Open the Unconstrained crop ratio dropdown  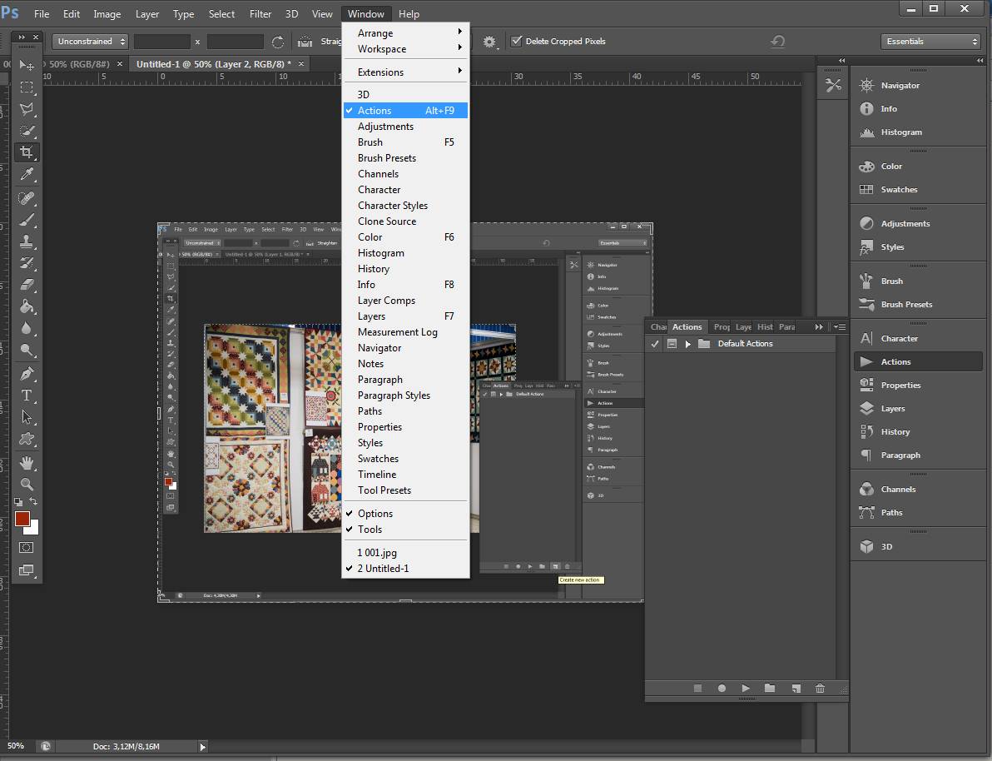(x=90, y=41)
